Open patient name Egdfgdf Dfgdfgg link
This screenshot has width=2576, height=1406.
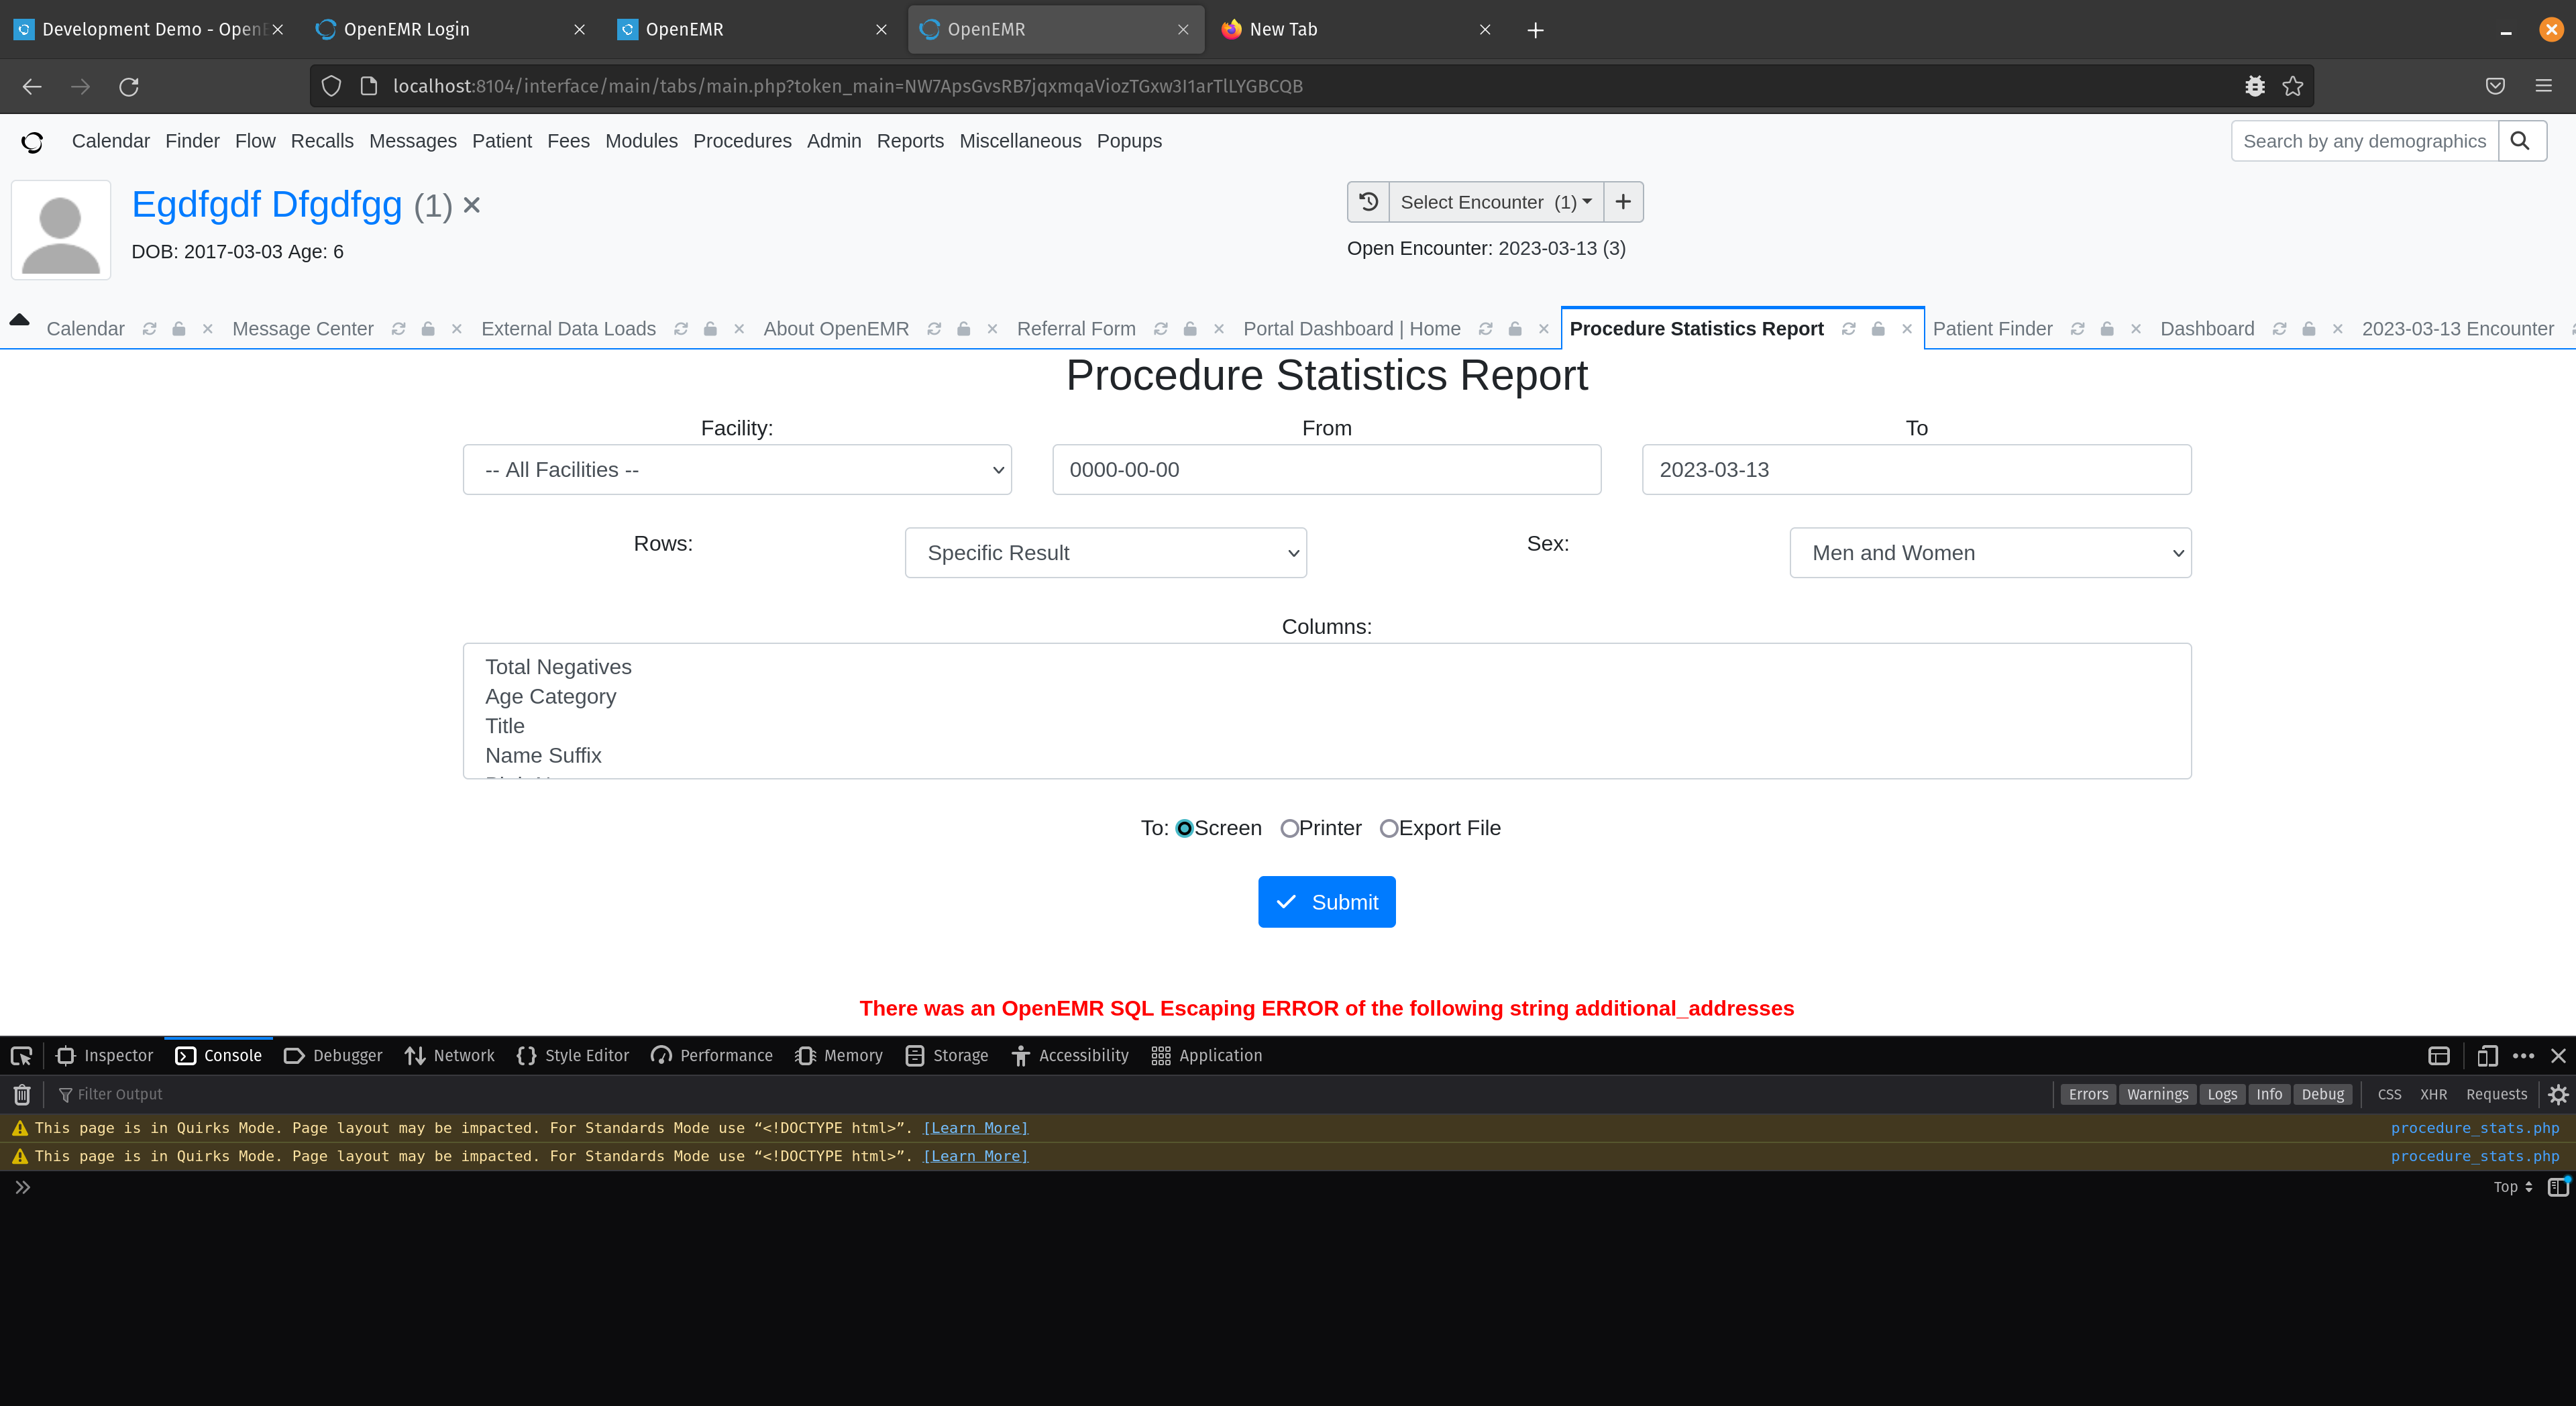267,204
